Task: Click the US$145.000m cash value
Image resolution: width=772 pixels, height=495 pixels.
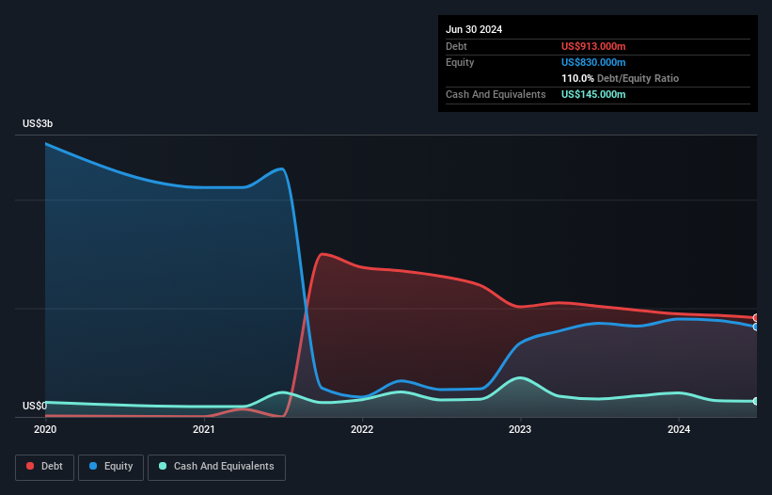Action: coord(593,94)
